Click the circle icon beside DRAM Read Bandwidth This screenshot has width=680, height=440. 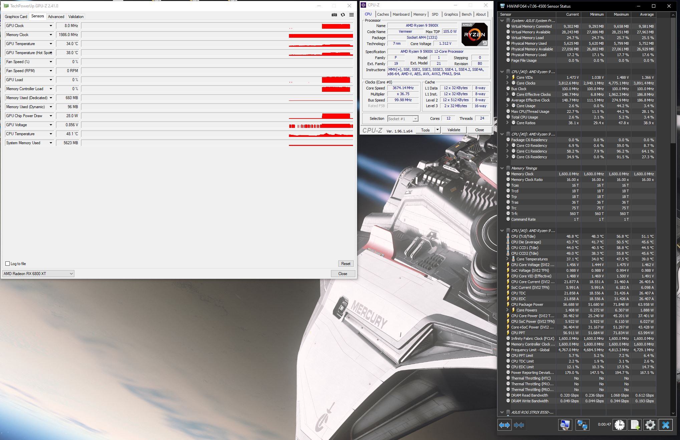tap(508, 395)
